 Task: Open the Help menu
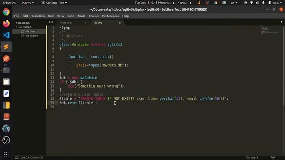(x=126, y=16)
